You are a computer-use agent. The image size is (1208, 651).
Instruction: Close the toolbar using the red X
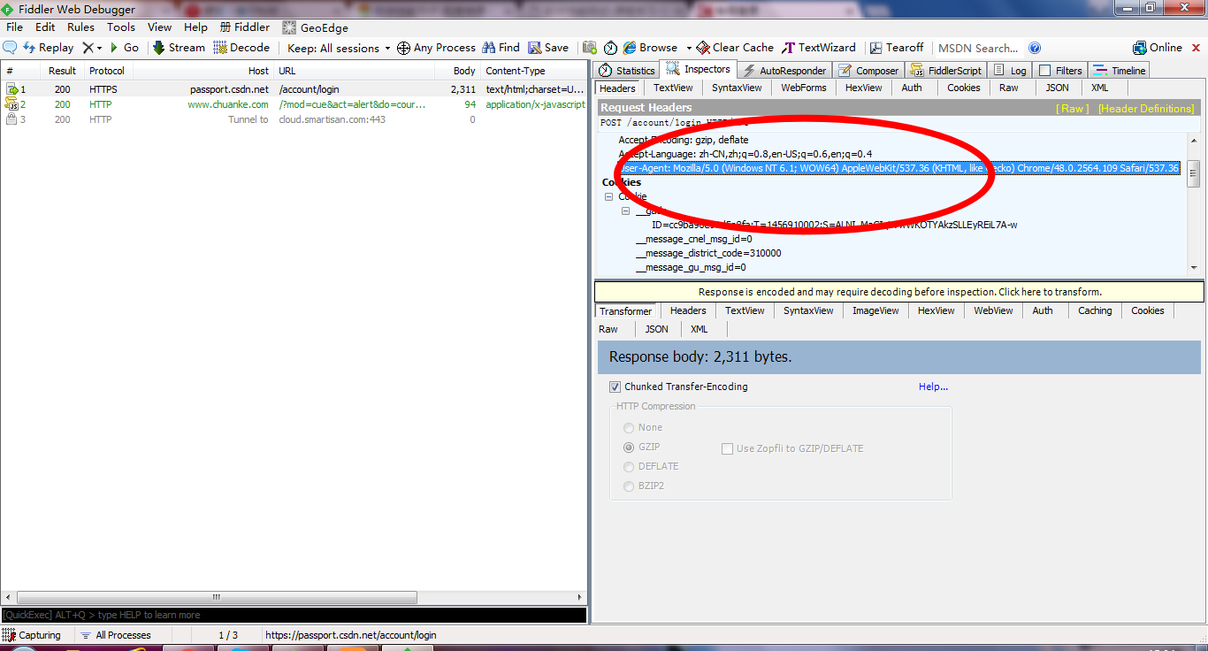click(x=1194, y=48)
